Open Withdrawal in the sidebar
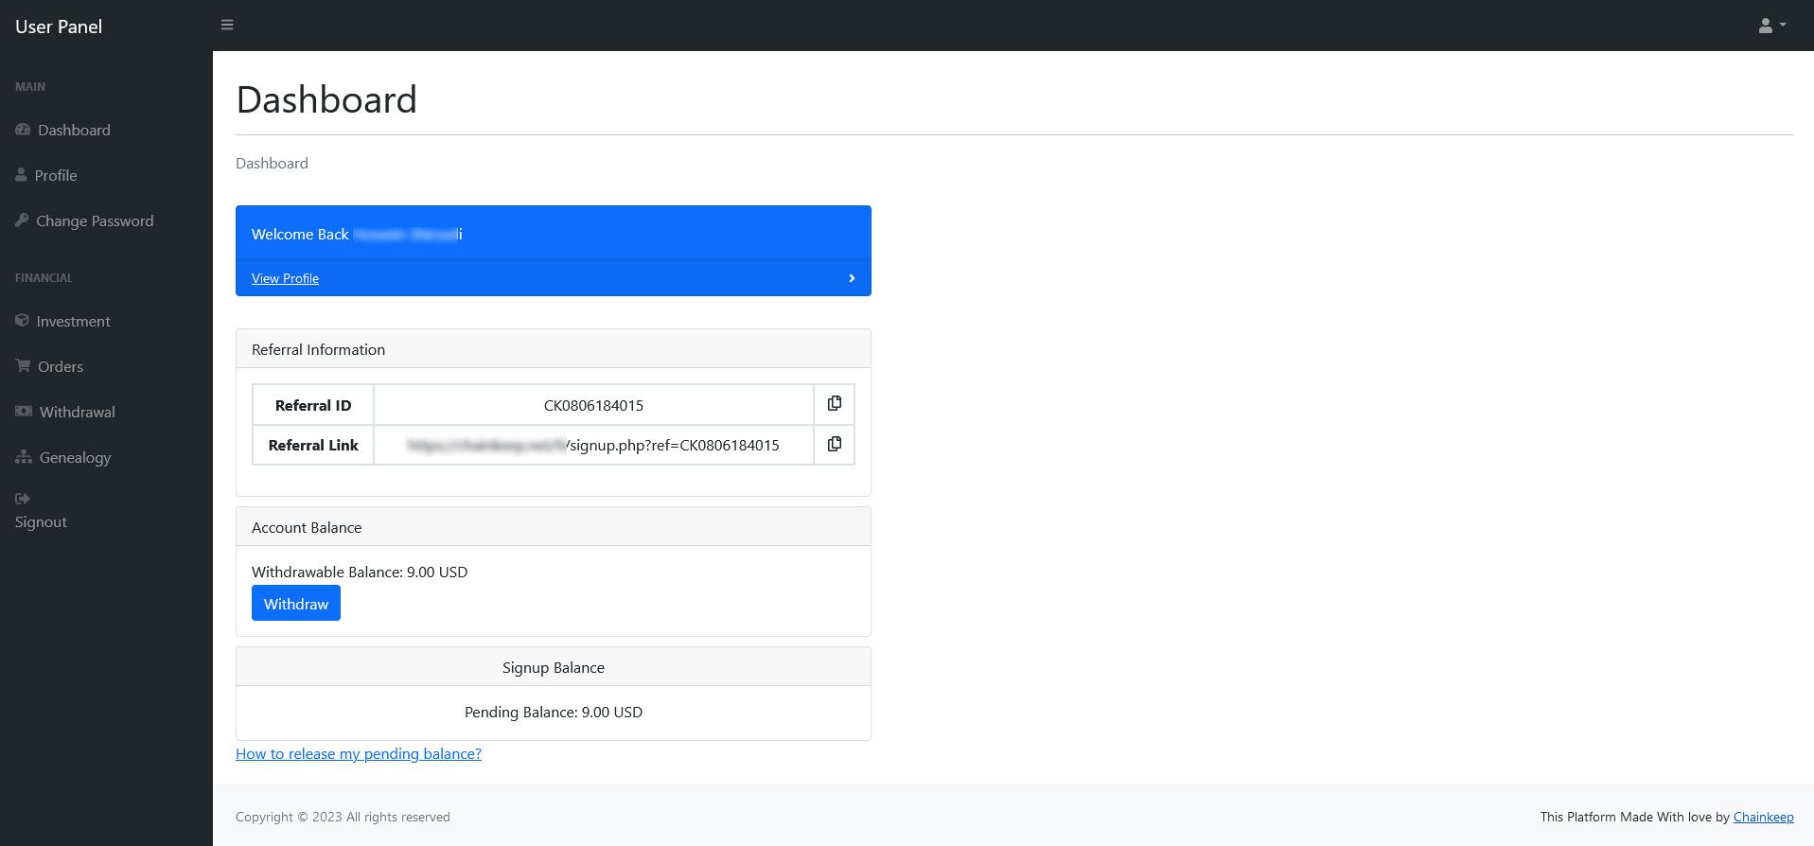 point(77,412)
